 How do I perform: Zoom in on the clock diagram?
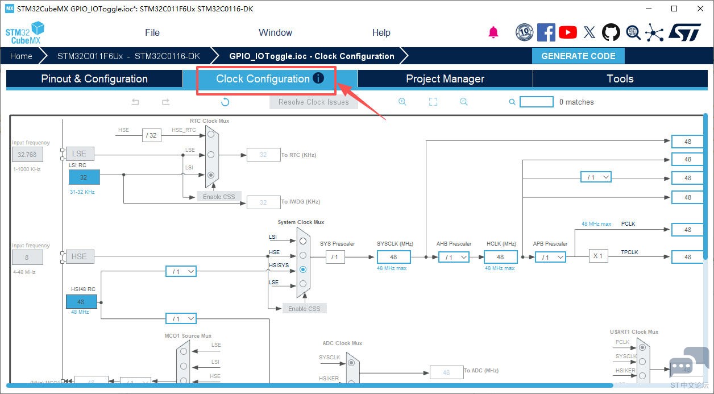click(402, 102)
